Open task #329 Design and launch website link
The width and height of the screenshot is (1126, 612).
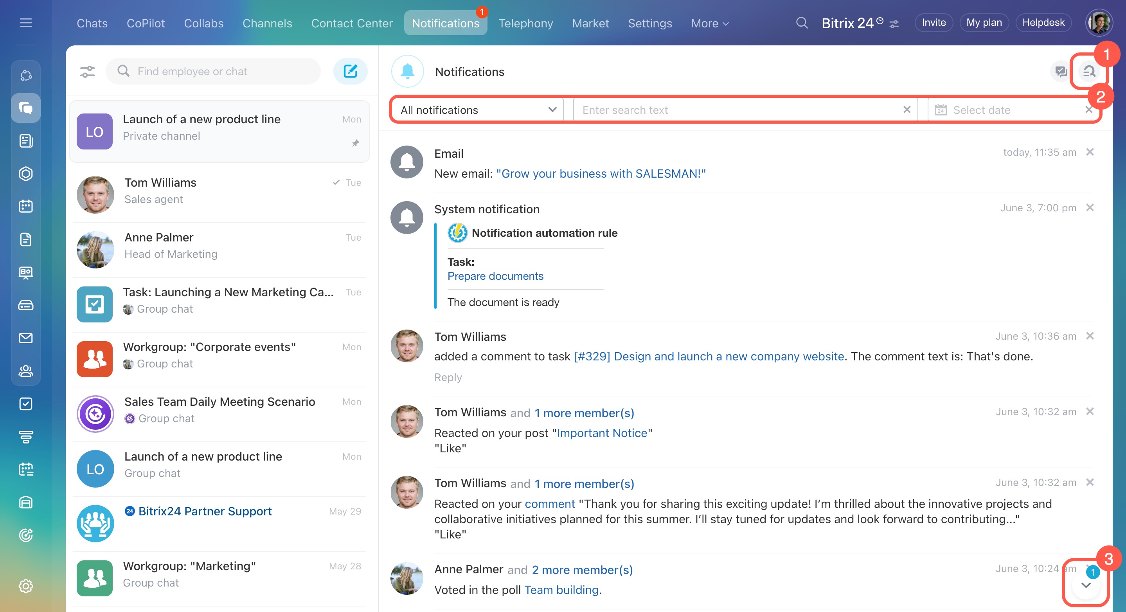click(709, 356)
